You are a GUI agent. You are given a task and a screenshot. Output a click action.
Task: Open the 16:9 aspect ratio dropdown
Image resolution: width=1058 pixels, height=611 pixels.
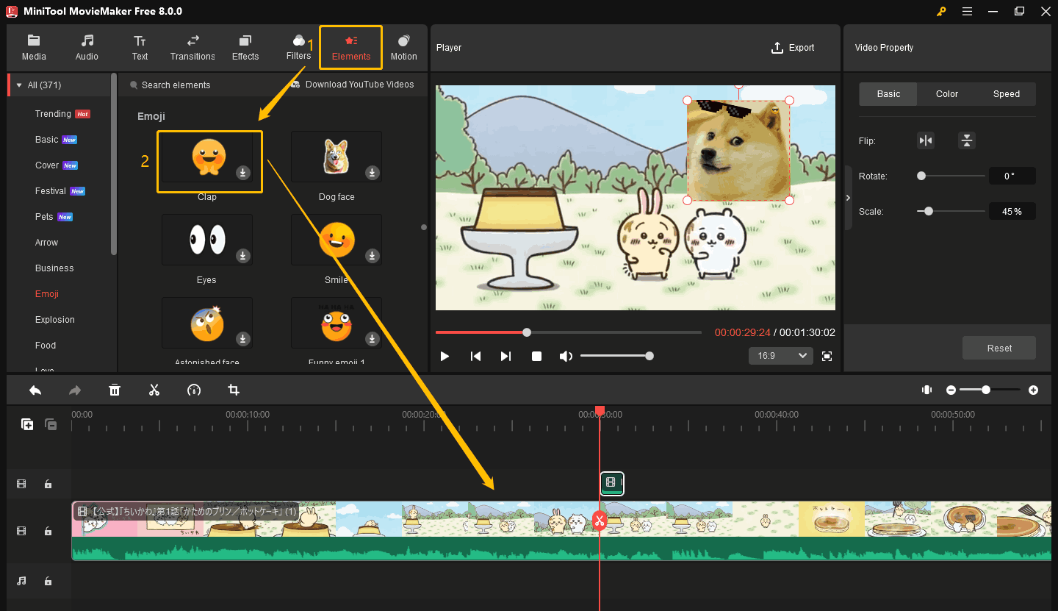(780, 356)
